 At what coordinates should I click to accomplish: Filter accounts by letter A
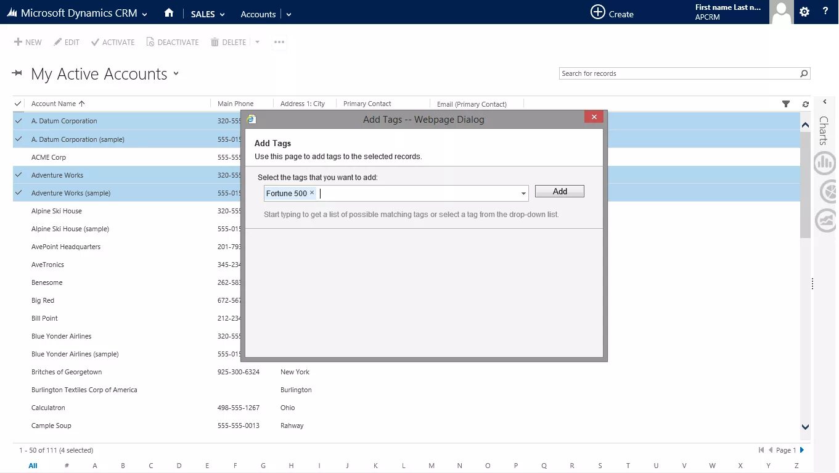click(x=95, y=466)
